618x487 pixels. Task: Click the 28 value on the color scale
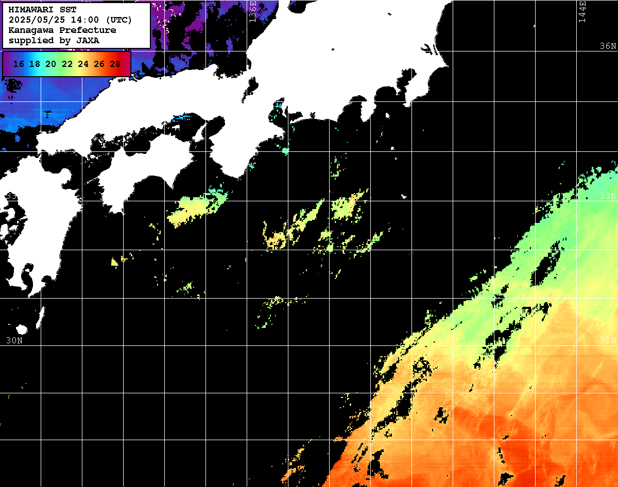pos(115,64)
